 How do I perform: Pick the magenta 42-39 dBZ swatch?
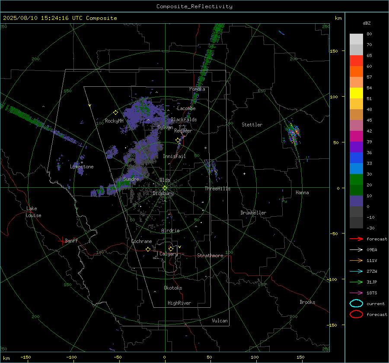point(356,136)
